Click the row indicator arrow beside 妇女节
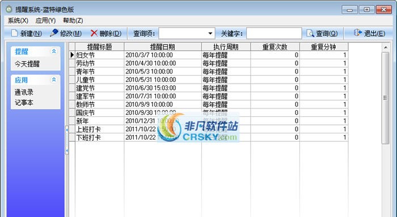This screenshot has width=397, height=217. [72, 55]
